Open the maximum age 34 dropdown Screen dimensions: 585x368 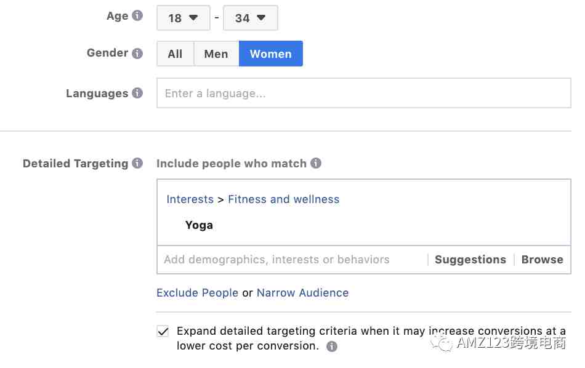pyautogui.click(x=251, y=18)
